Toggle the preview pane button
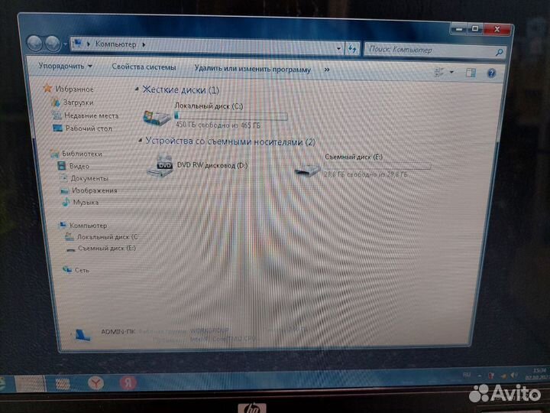The height and width of the screenshot is (413, 550). 471,73
